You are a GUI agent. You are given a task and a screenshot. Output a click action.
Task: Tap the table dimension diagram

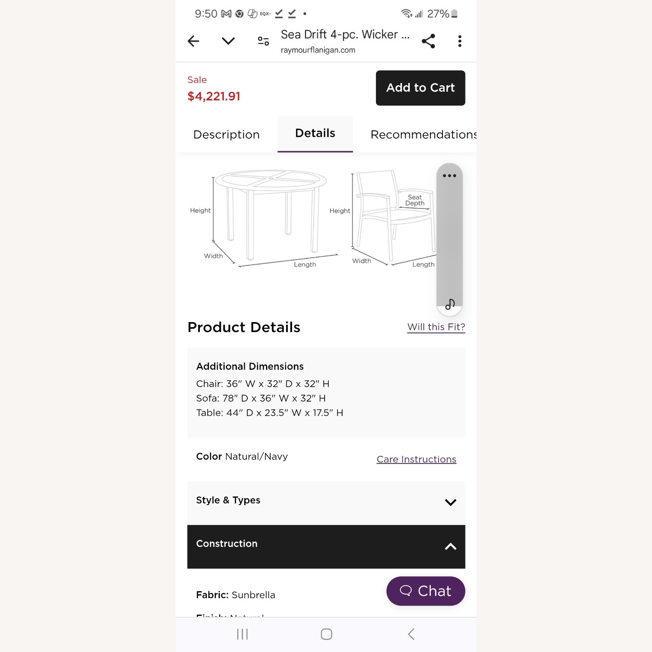(x=265, y=217)
